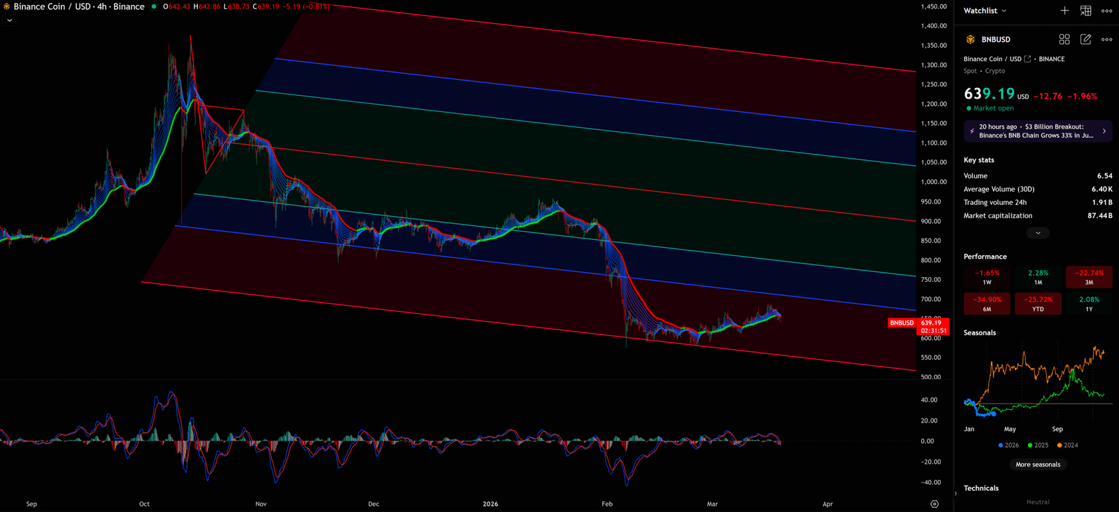Click the edit note icon beside BNBUSD
This screenshot has height=512, width=1119.
1085,40
